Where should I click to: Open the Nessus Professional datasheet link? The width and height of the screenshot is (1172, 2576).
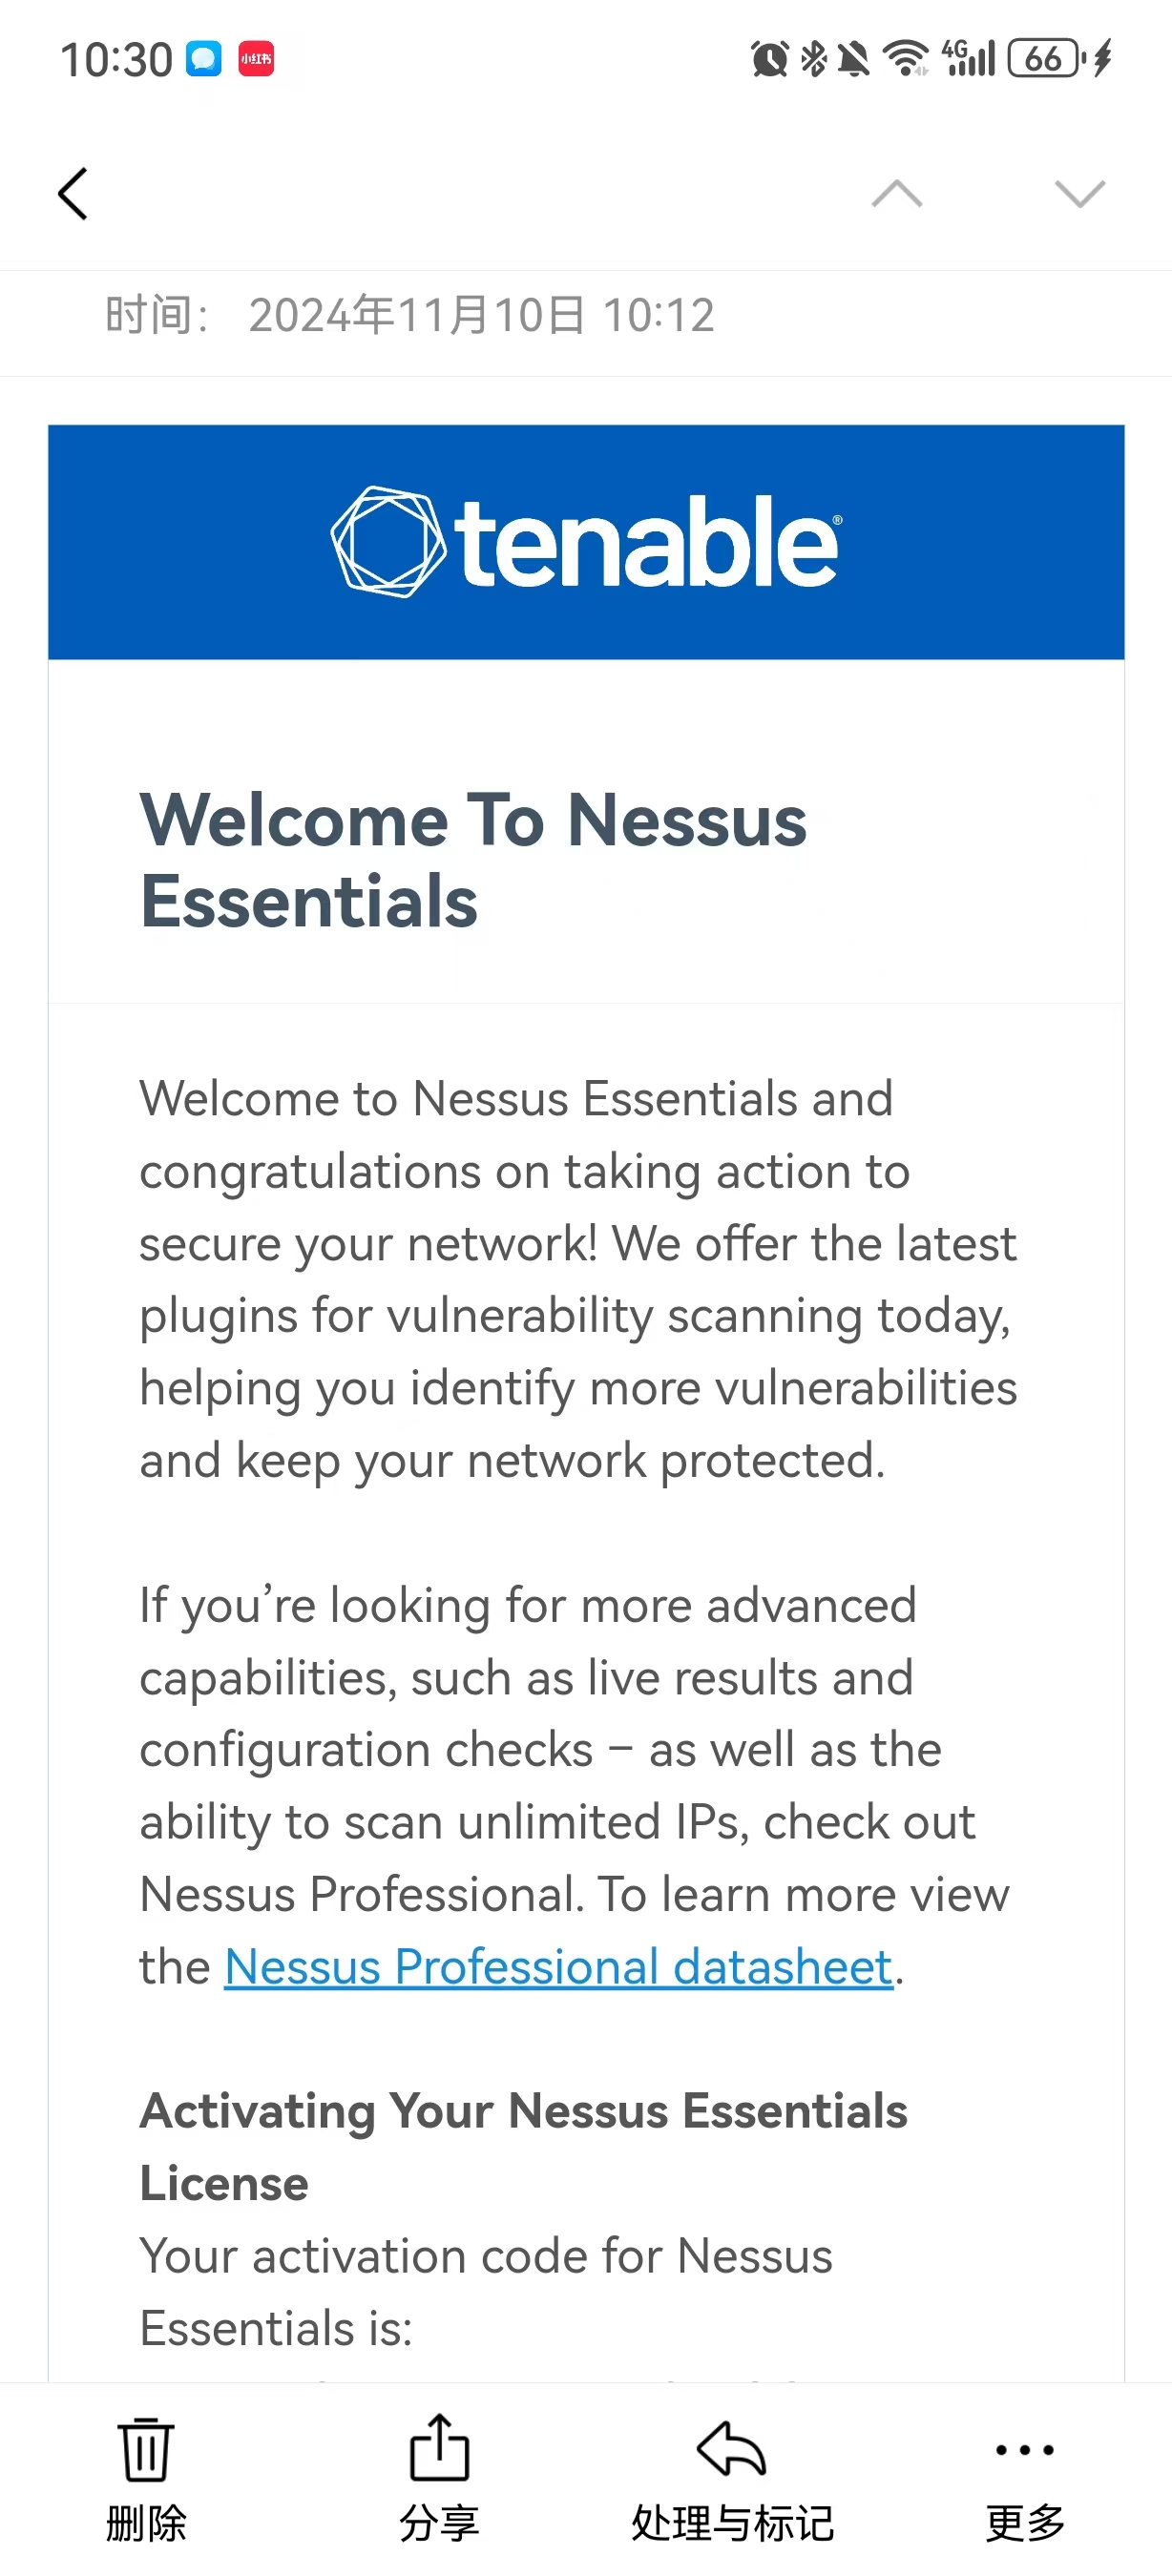[558, 1967]
